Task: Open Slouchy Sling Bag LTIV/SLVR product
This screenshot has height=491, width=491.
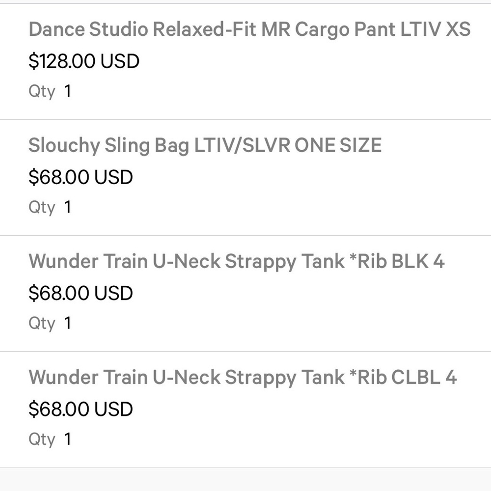Action: [x=205, y=146]
